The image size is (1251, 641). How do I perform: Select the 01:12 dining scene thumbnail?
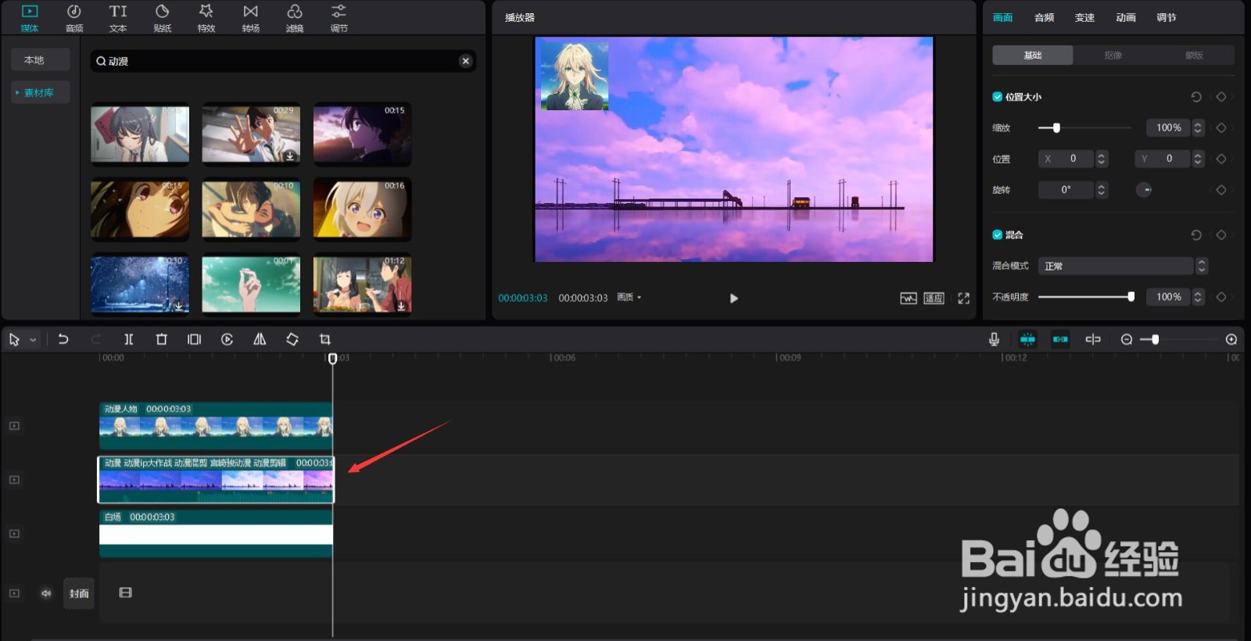[x=362, y=285]
